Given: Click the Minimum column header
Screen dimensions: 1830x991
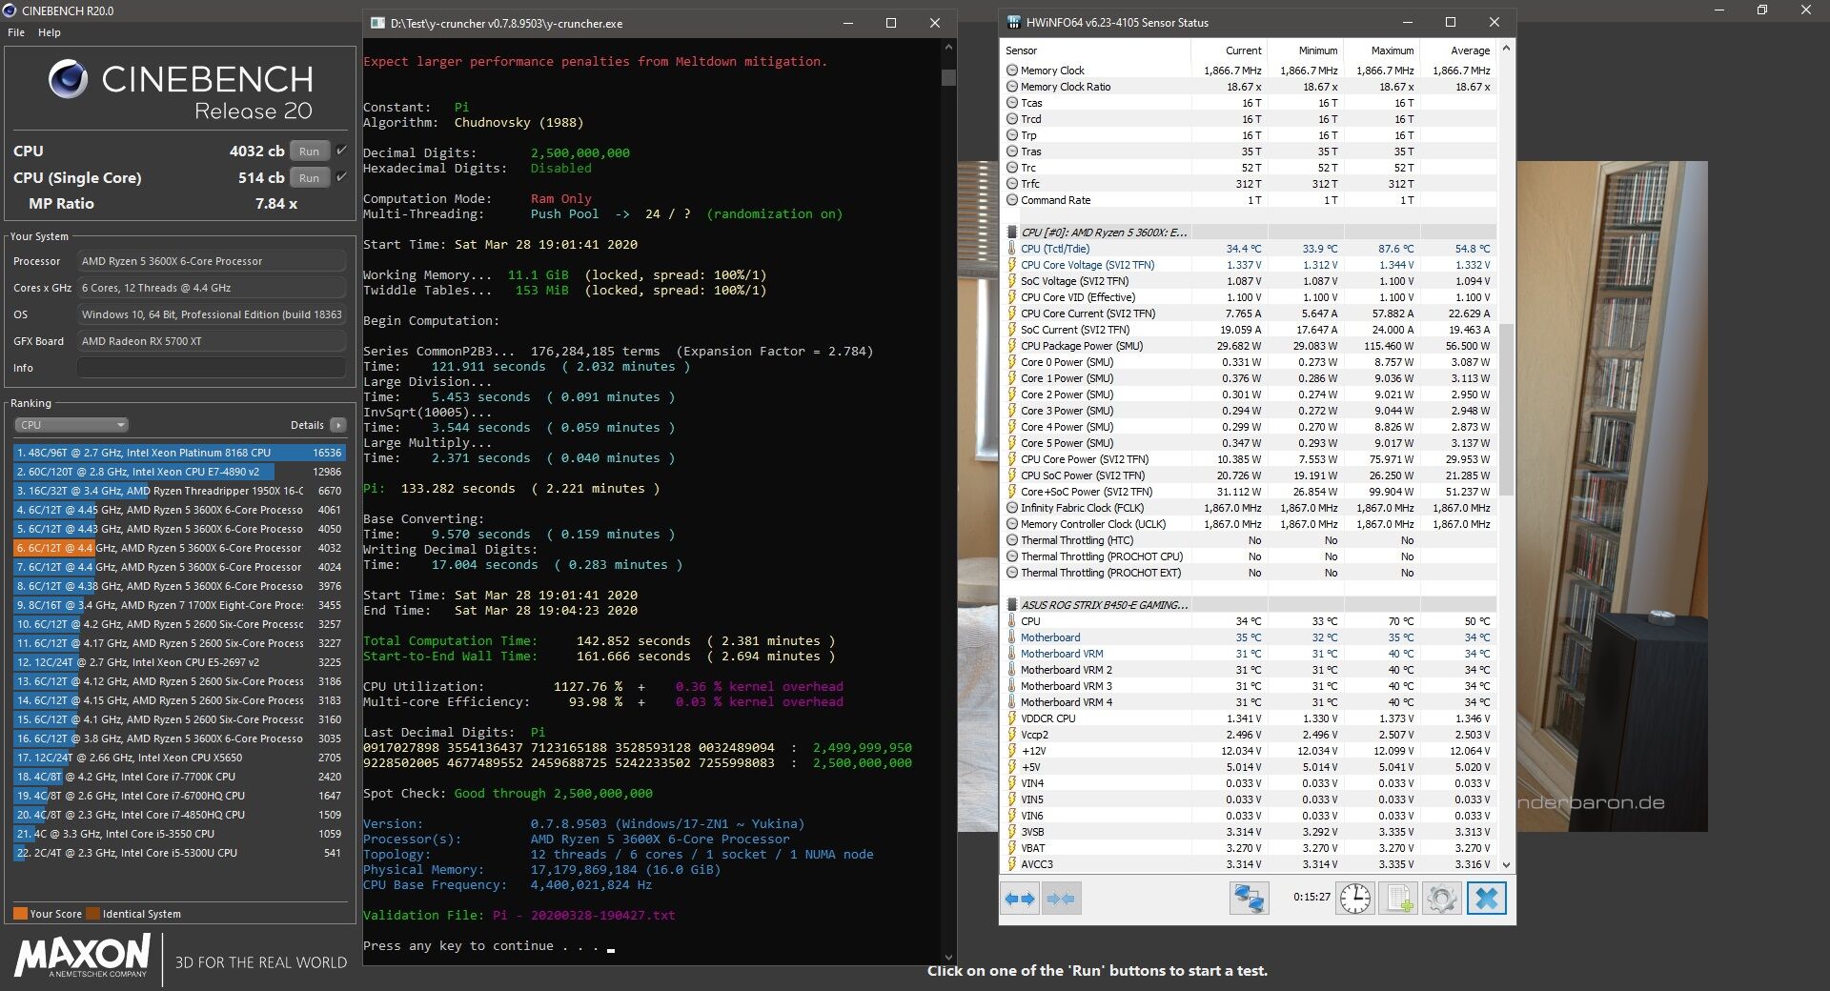Looking at the screenshot, I should [x=1304, y=51].
